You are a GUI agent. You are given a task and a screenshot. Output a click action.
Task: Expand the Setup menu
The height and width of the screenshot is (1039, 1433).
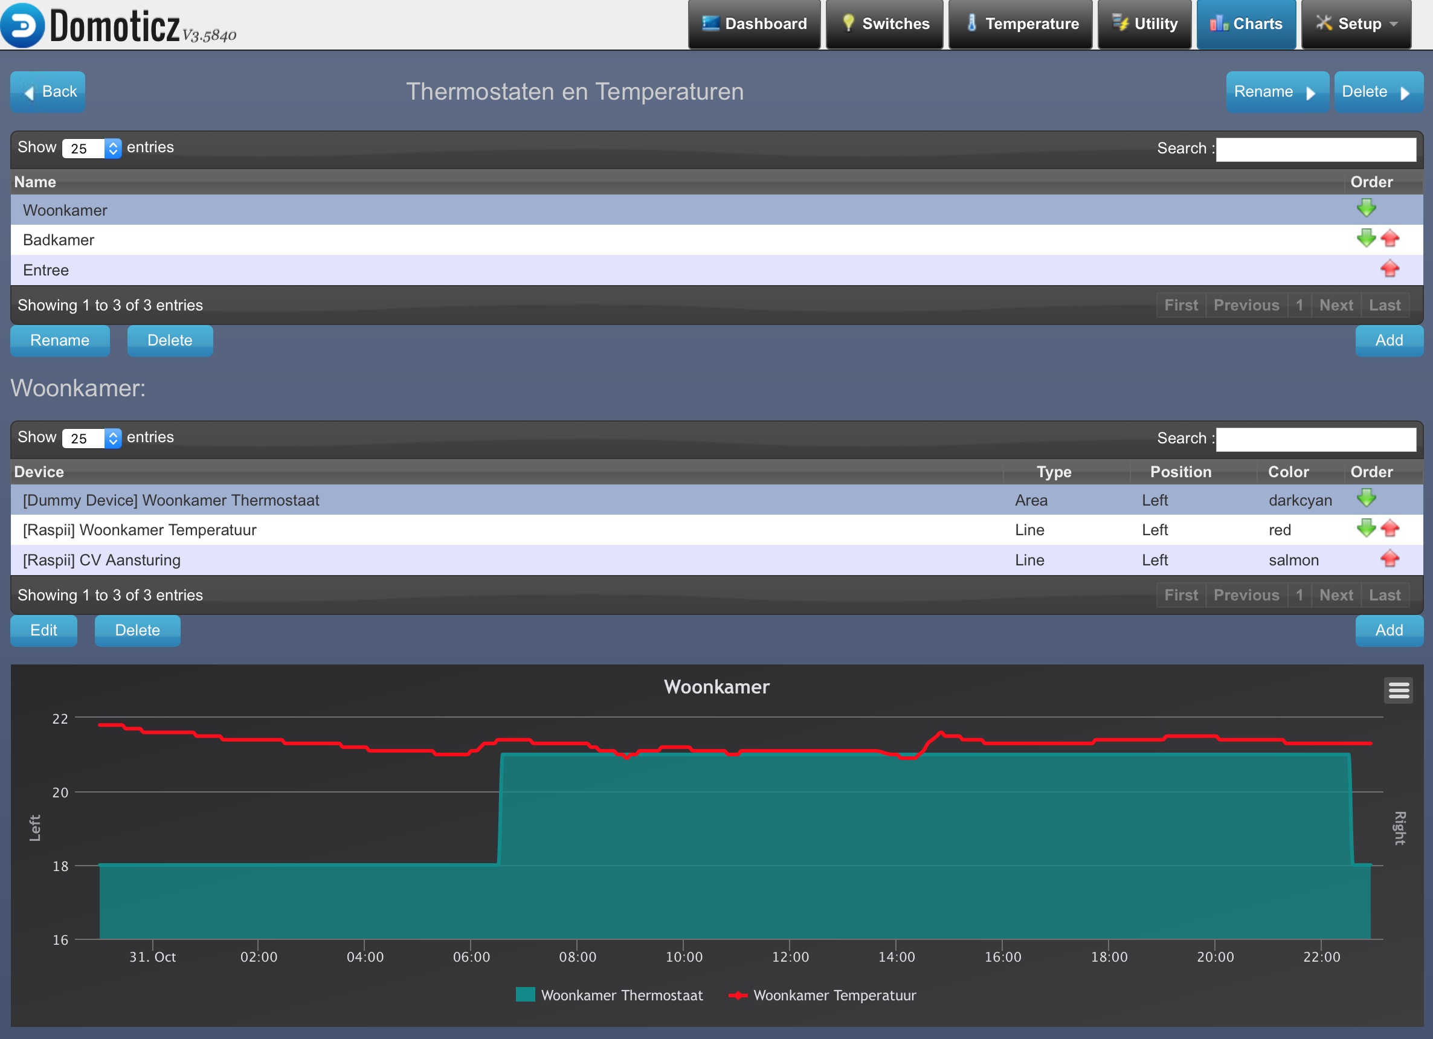pos(1356,24)
